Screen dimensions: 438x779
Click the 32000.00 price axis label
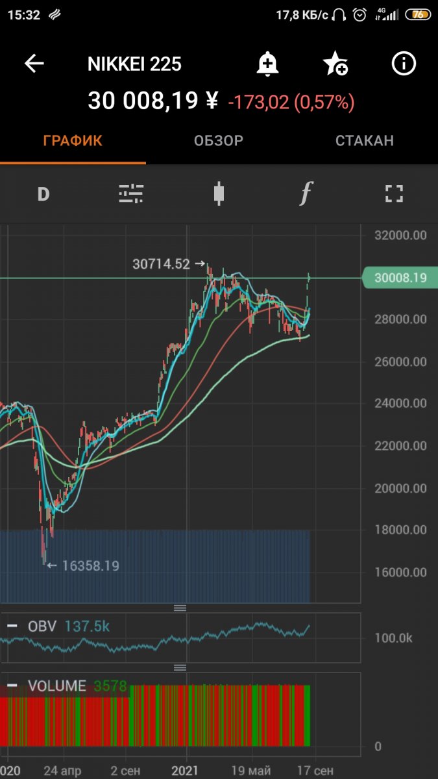(x=400, y=235)
